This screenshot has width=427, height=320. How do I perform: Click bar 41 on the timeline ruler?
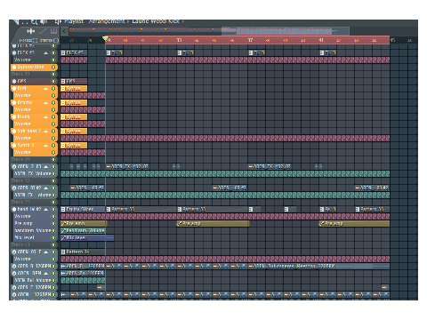tap(321, 40)
